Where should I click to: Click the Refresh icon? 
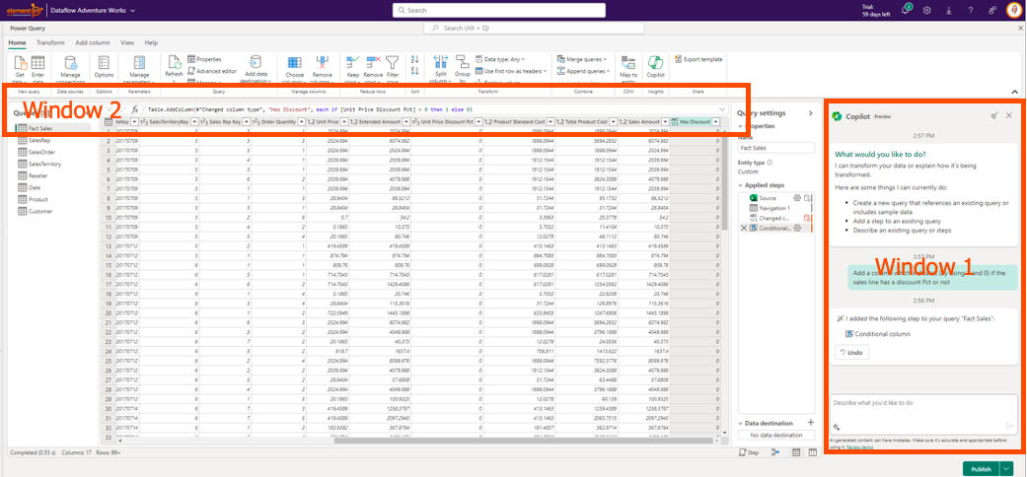(x=175, y=63)
